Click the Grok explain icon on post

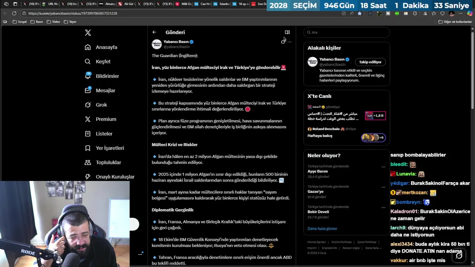point(283,42)
